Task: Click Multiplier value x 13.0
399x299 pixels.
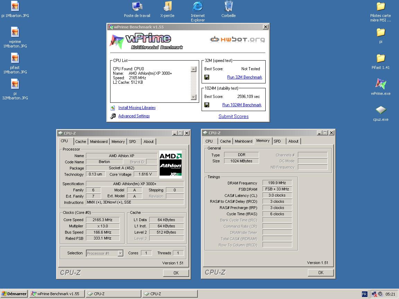Action: [x=103, y=226]
